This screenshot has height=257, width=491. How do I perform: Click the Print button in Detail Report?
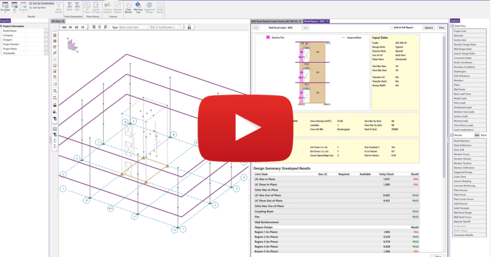coord(441,28)
